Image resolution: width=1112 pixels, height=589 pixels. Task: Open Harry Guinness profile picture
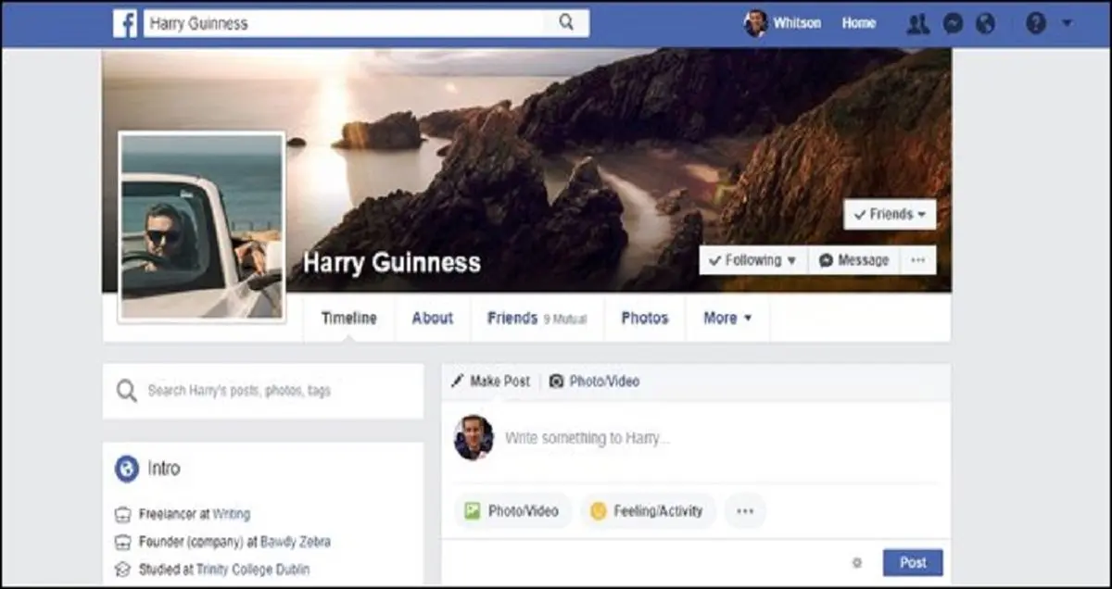click(x=202, y=227)
